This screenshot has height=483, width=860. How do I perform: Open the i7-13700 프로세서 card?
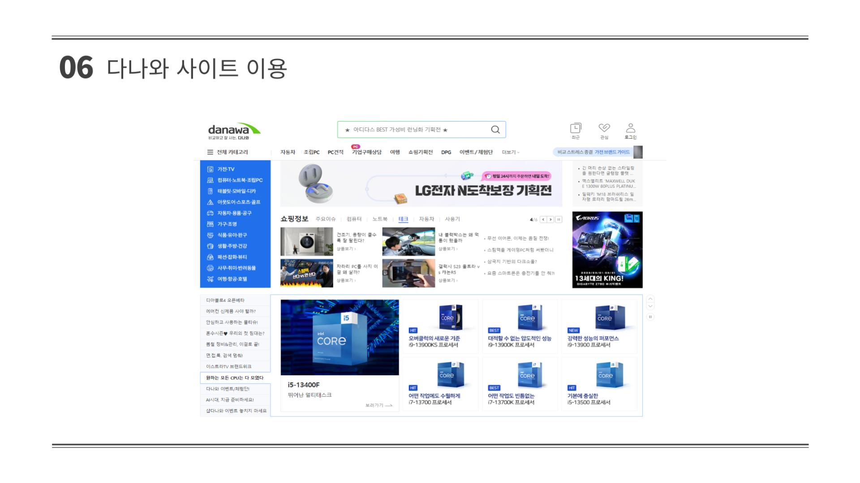440,384
